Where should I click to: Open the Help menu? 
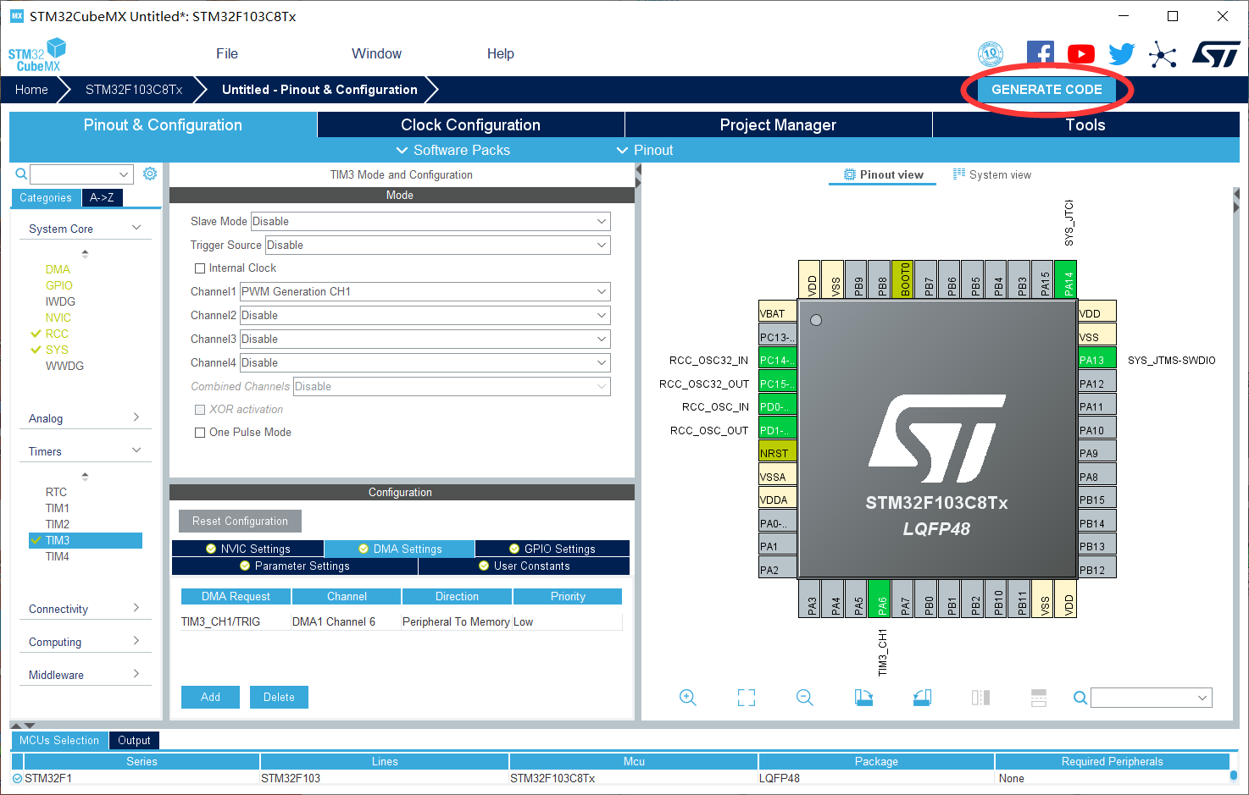(500, 53)
